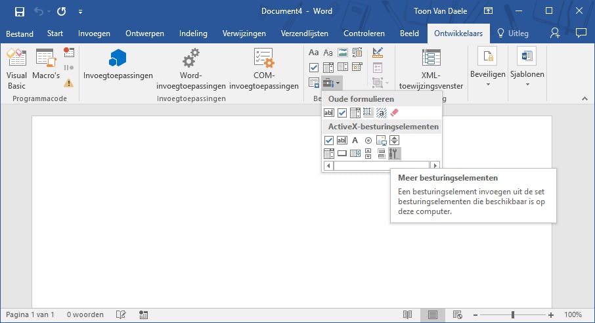Insert ActiveX check box control
Screen dimensions: 595x323
click(328, 140)
